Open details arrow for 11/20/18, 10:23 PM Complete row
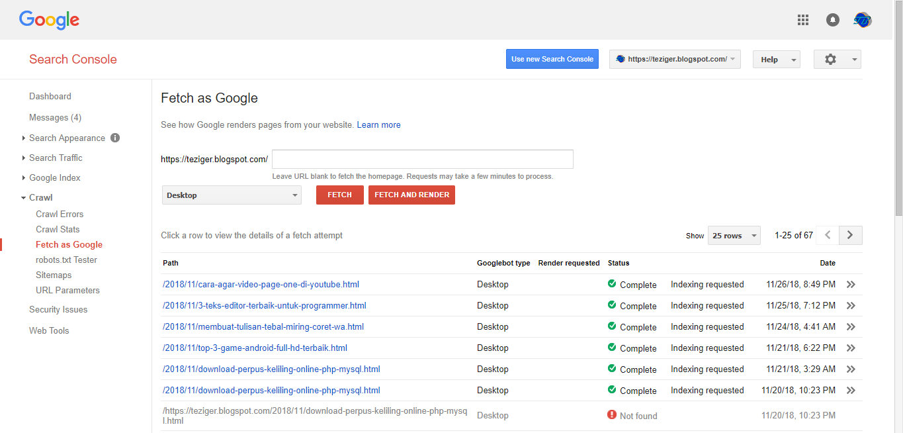 point(851,391)
